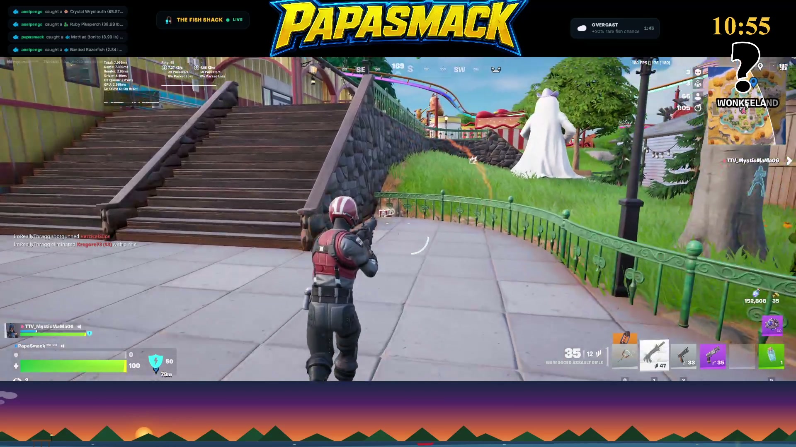Image resolution: width=796 pixels, height=447 pixels.
Task: Click the squads remaining icon
Action: tap(698, 84)
